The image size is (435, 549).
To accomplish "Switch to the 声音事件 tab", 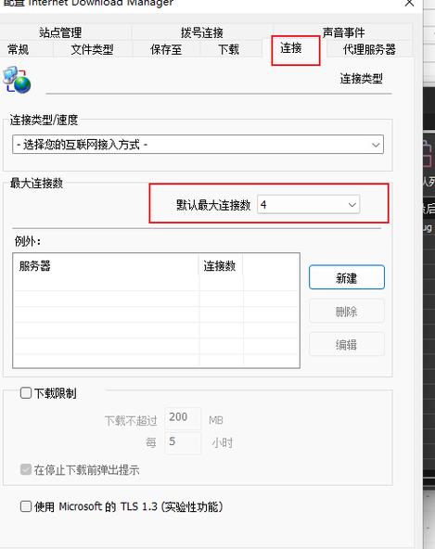I will click(x=343, y=32).
